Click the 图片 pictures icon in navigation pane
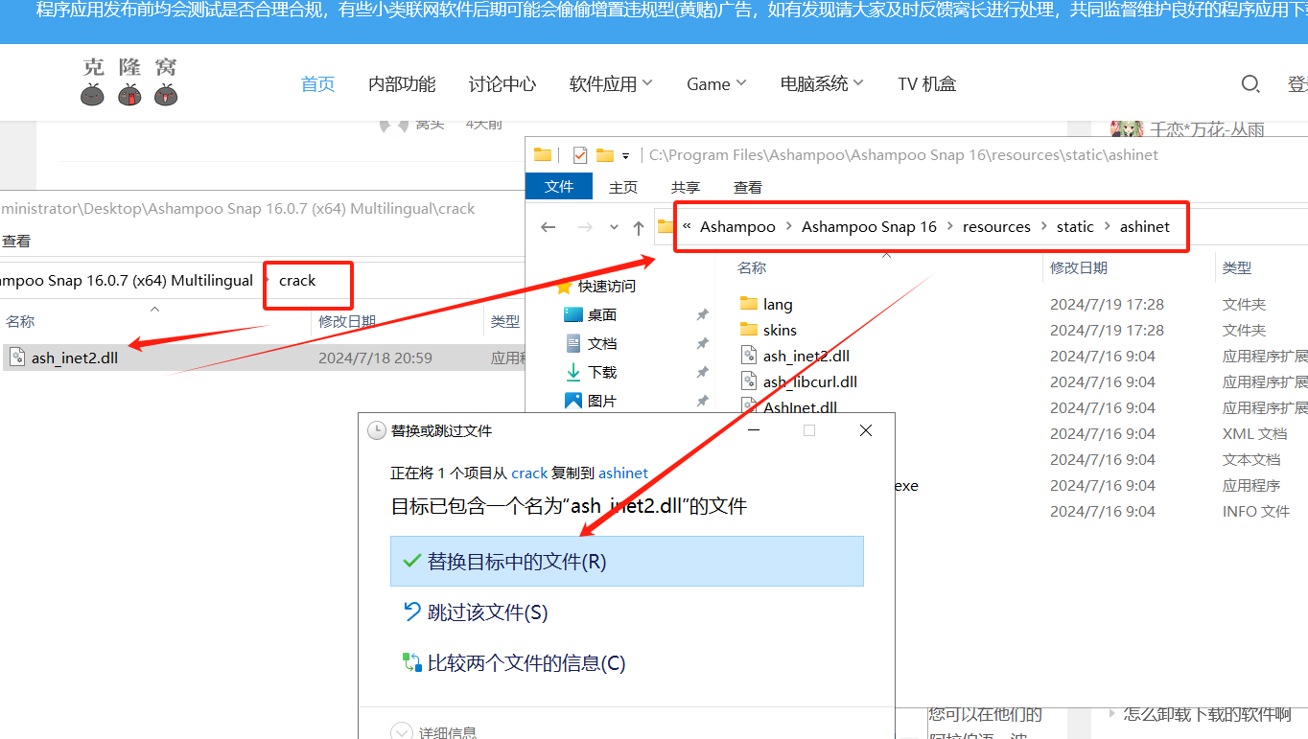The image size is (1308, 739). [x=573, y=401]
